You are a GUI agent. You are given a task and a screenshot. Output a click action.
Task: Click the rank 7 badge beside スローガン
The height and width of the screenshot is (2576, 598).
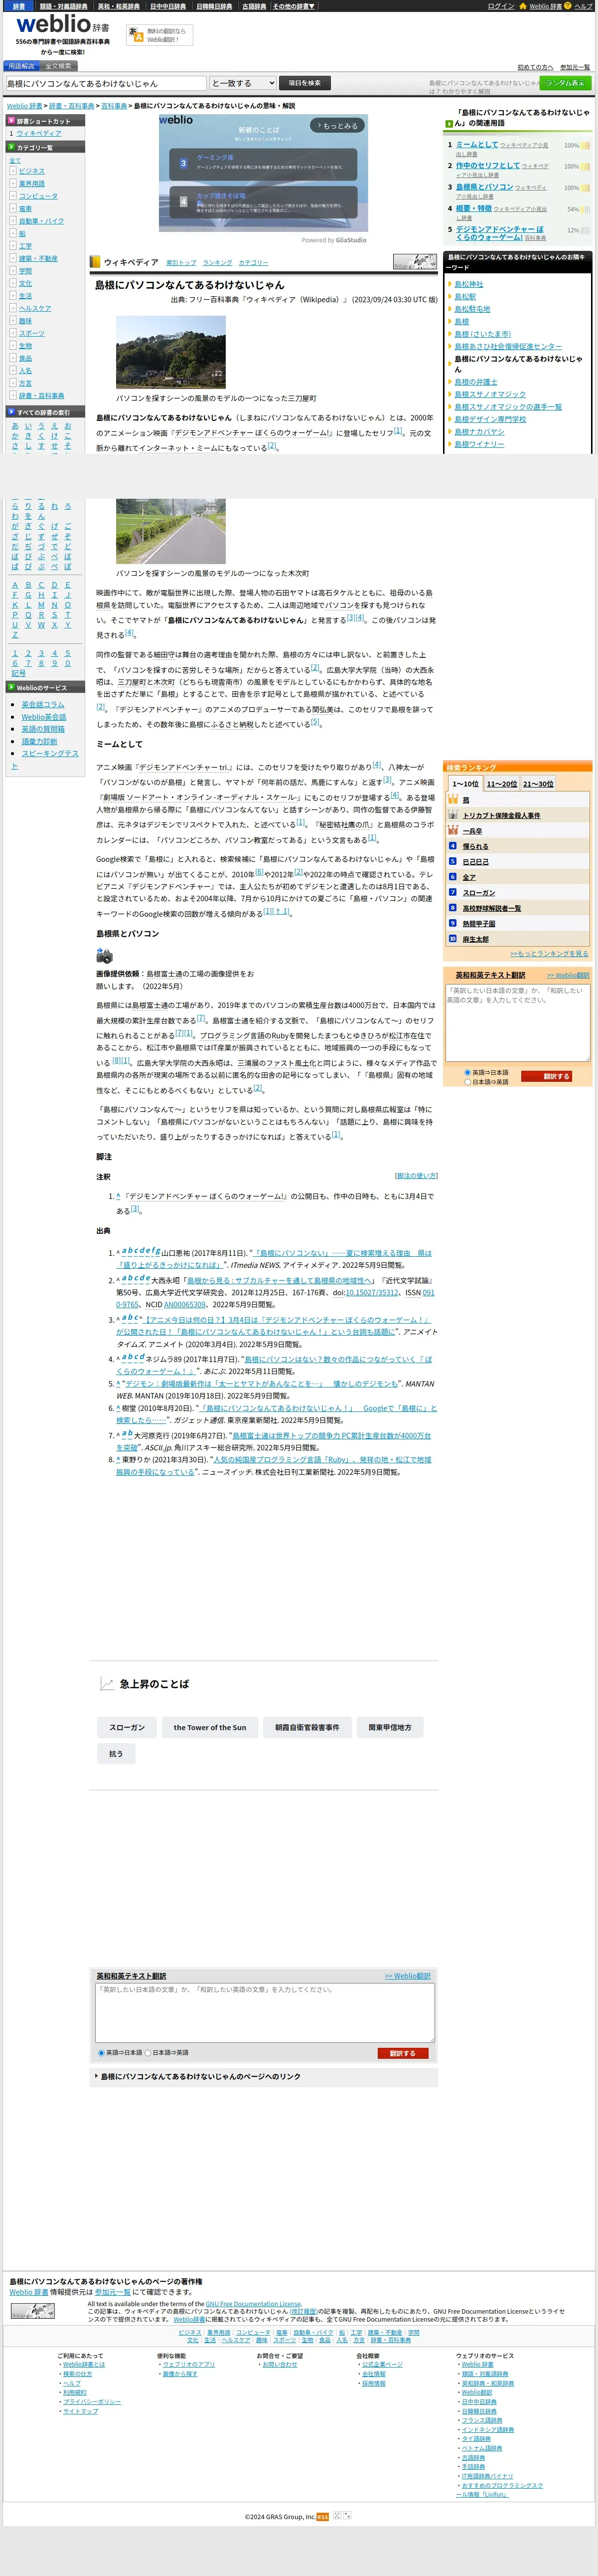pos(453,892)
